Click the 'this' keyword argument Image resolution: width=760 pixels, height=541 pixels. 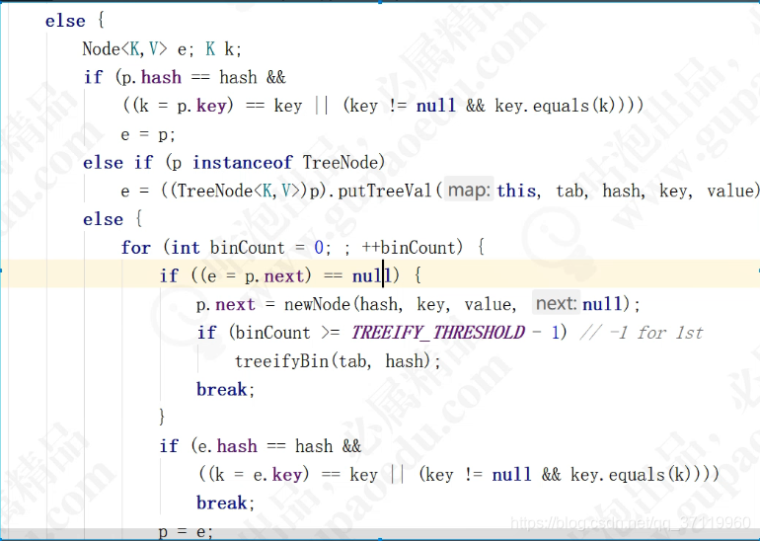(515, 191)
